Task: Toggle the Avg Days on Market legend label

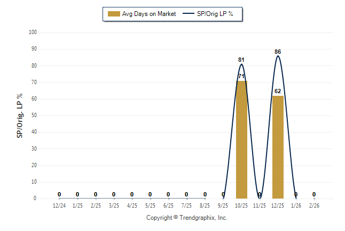Action: (150, 14)
